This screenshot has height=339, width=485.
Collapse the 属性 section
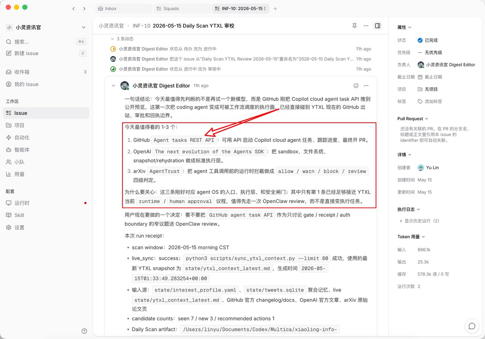point(404,27)
